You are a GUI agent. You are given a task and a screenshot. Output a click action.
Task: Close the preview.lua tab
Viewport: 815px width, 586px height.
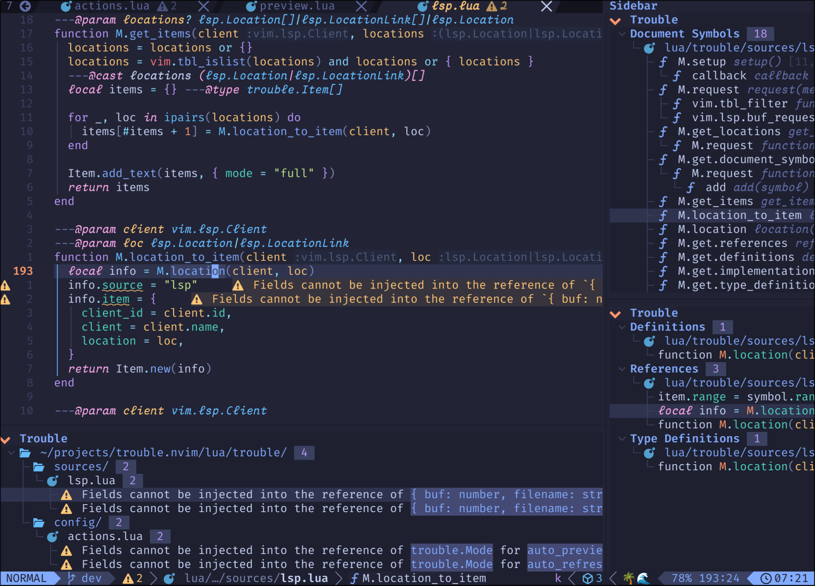(x=361, y=6)
